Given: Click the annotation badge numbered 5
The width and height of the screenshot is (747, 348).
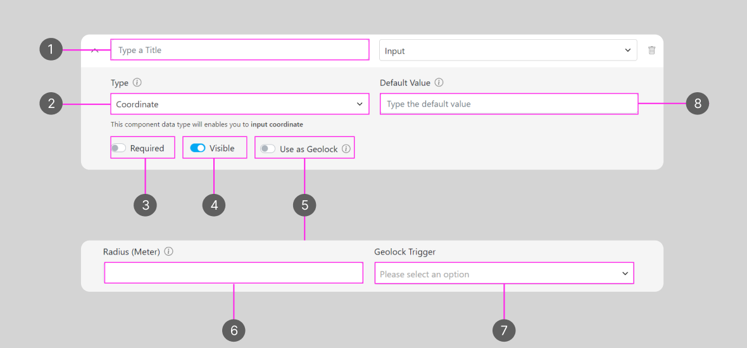Looking at the screenshot, I should [x=304, y=205].
